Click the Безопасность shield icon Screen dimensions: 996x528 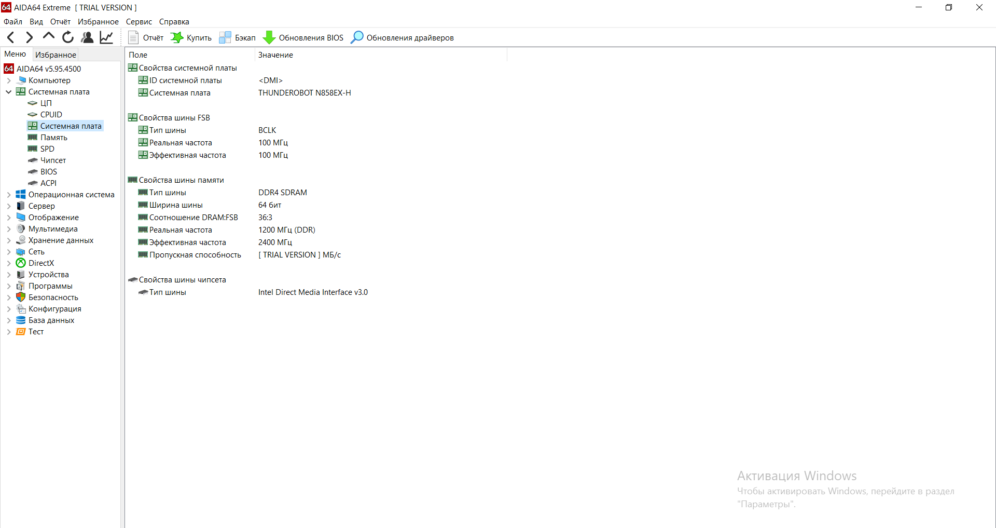pyautogui.click(x=21, y=297)
